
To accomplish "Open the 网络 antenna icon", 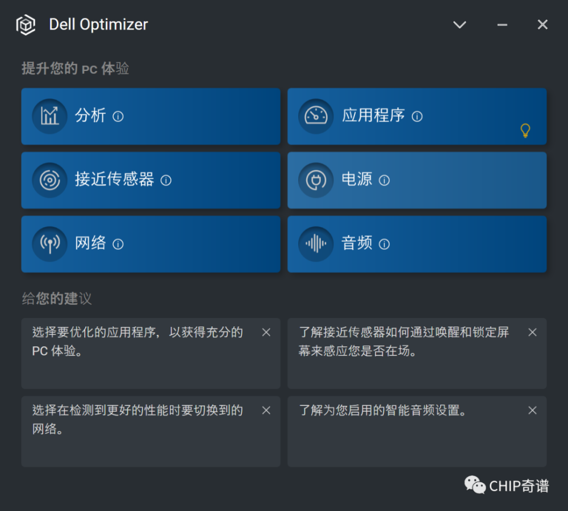I will 49,244.
